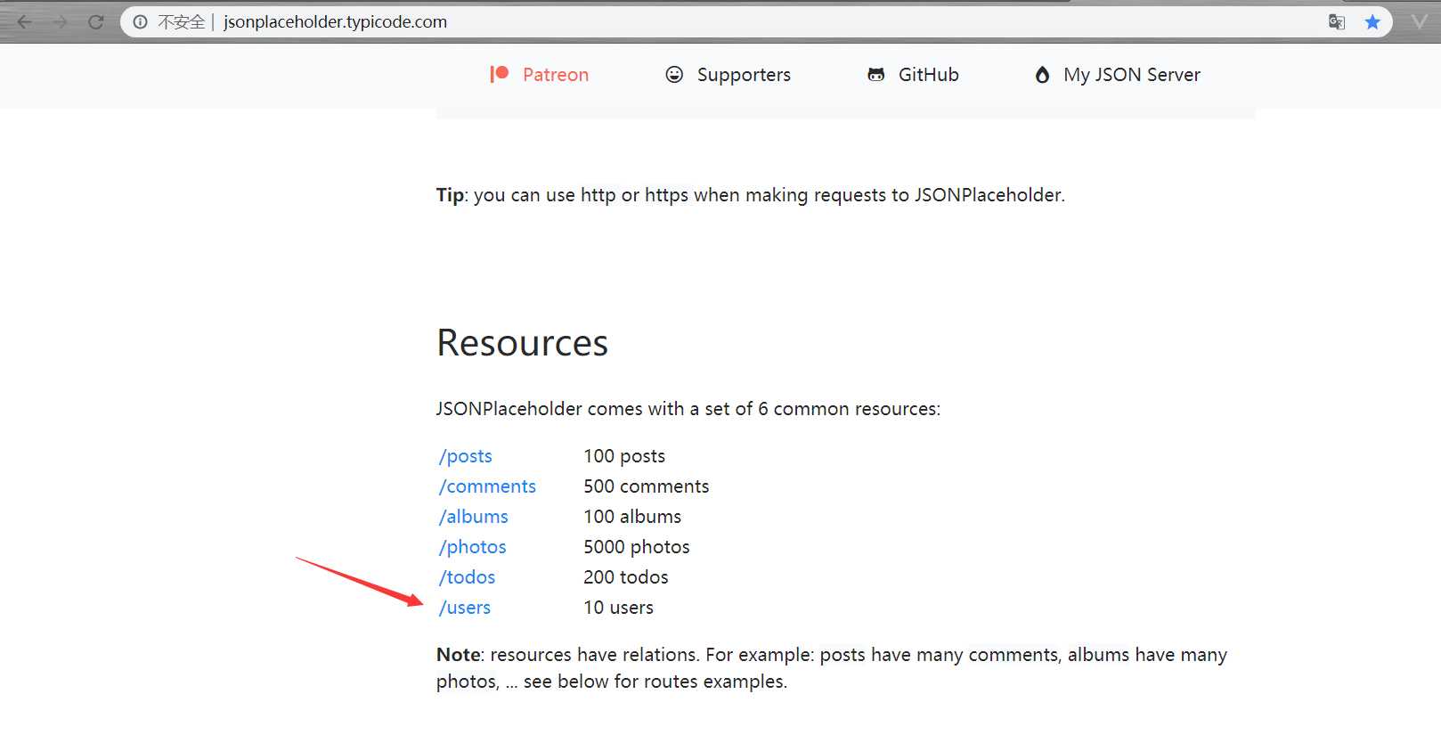The height and width of the screenshot is (735, 1441).
Task: Open the /users resource link
Action: tap(464, 608)
